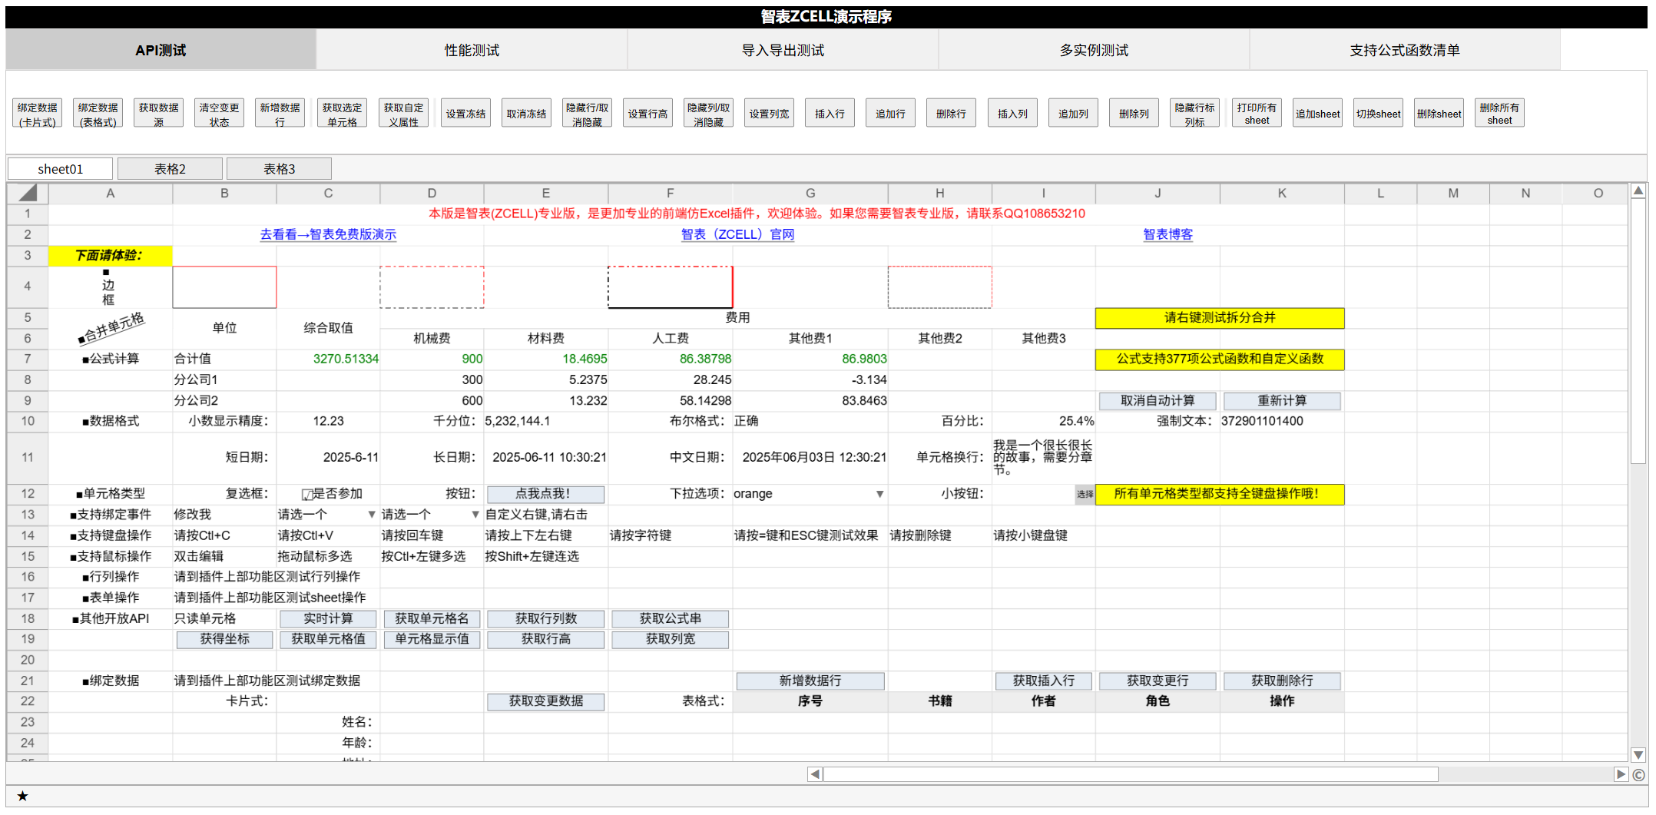Click the 取消自动计算 button
The width and height of the screenshot is (1656, 815).
click(1158, 401)
